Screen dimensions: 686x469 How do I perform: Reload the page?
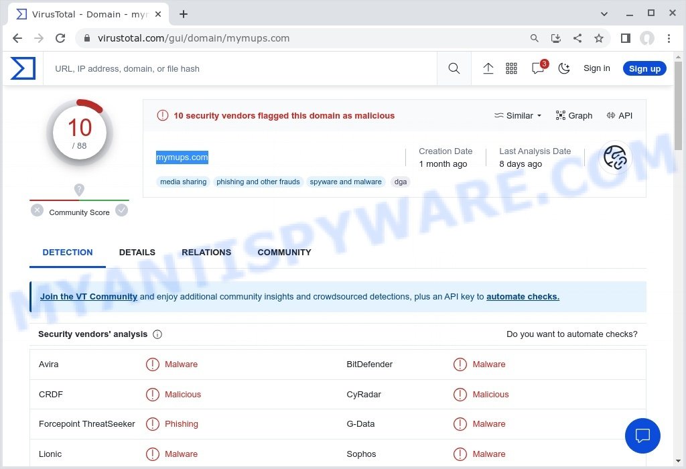click(60, 38)
